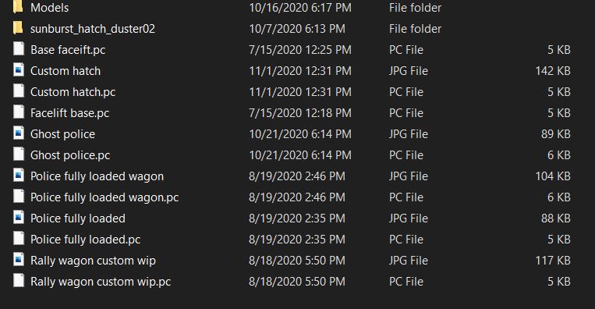Viewport: 595px width, 309px height.
Task: Select the Rally wagon custom wip 117 KB entry
Action: tap(553, 261)
